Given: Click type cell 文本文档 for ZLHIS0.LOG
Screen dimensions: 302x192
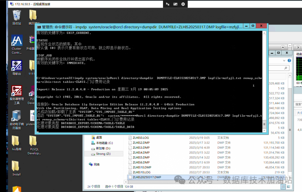Looking at the screenshot, I should 223,138.
